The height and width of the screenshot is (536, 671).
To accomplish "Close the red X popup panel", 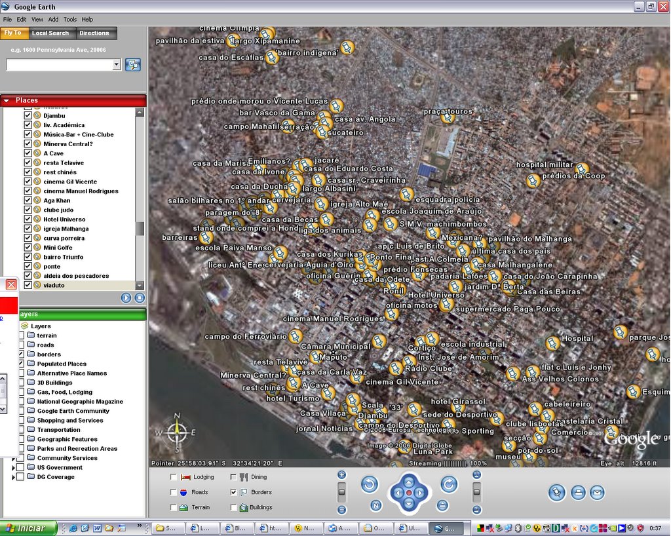I will point(12,284).
